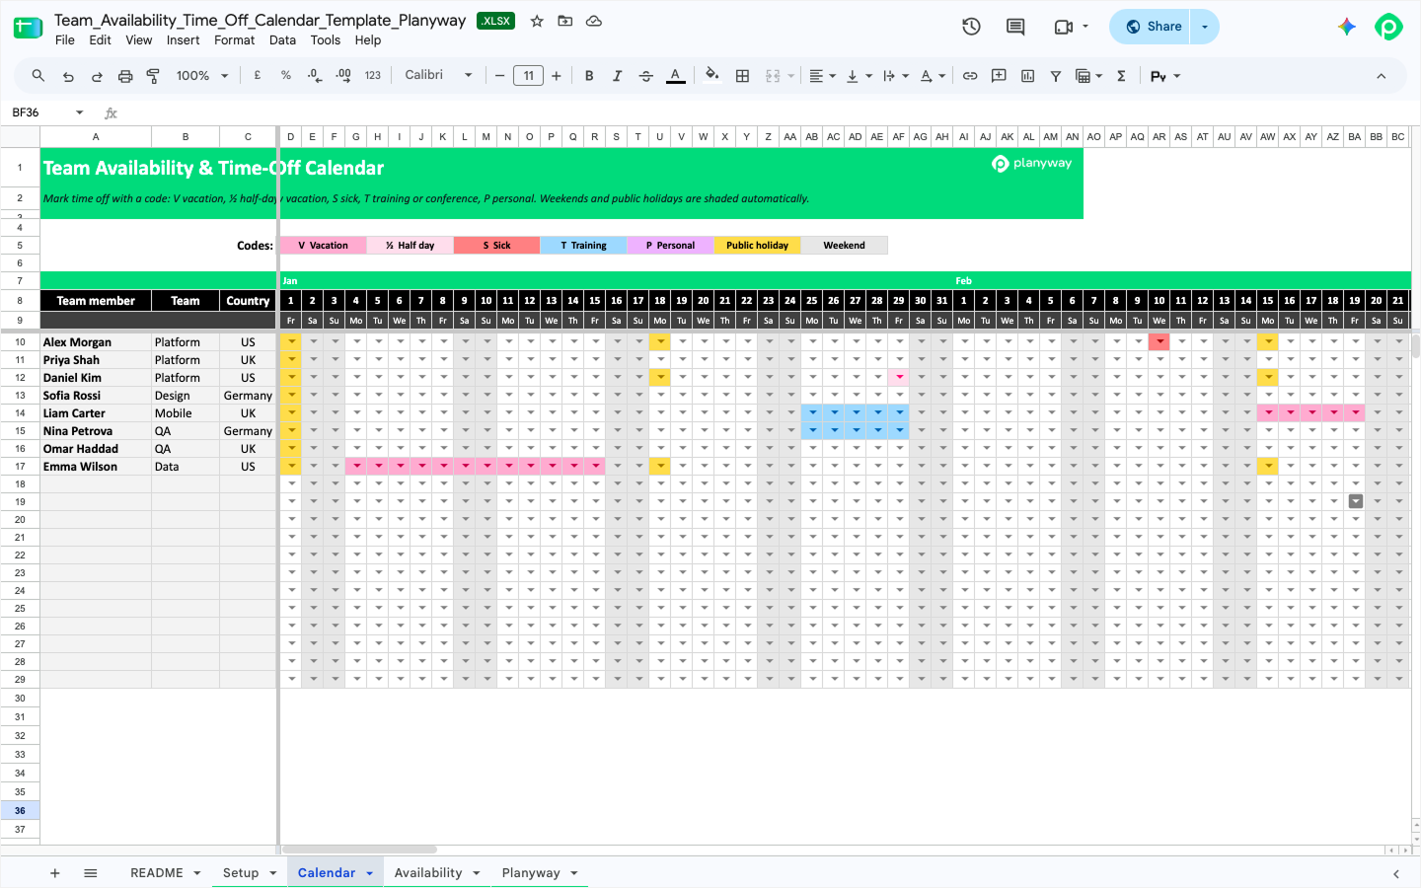Open the Name box dropdown arrow
Viewport: 1421px width, 888px height.
click(80, 112)
